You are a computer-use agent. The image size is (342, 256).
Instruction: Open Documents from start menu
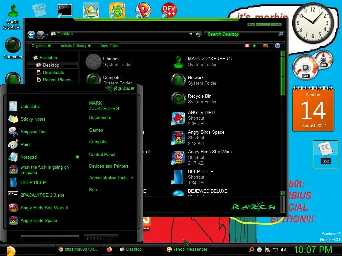click(x=100, y=118)
